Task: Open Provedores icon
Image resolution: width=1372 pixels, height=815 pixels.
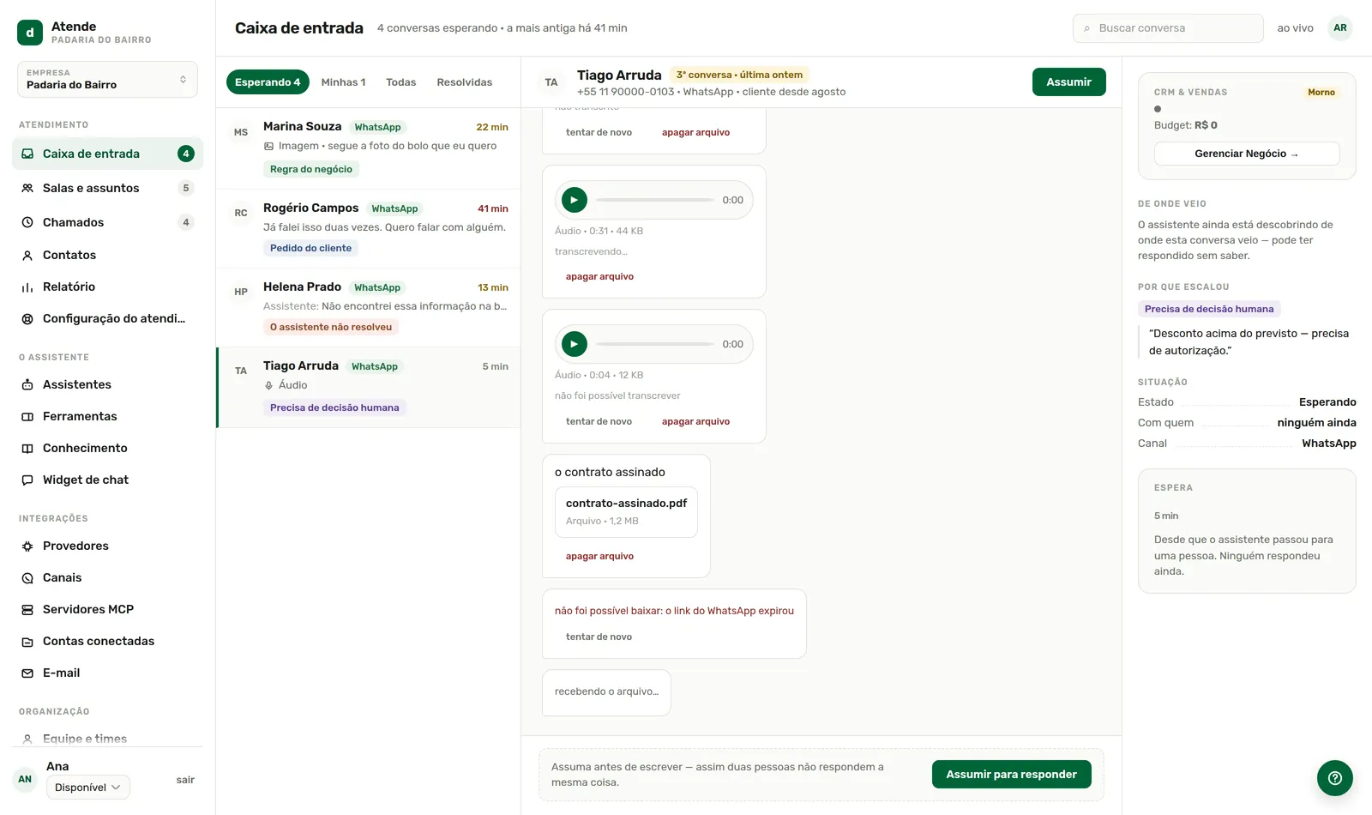Action: [x=27, y=546]
